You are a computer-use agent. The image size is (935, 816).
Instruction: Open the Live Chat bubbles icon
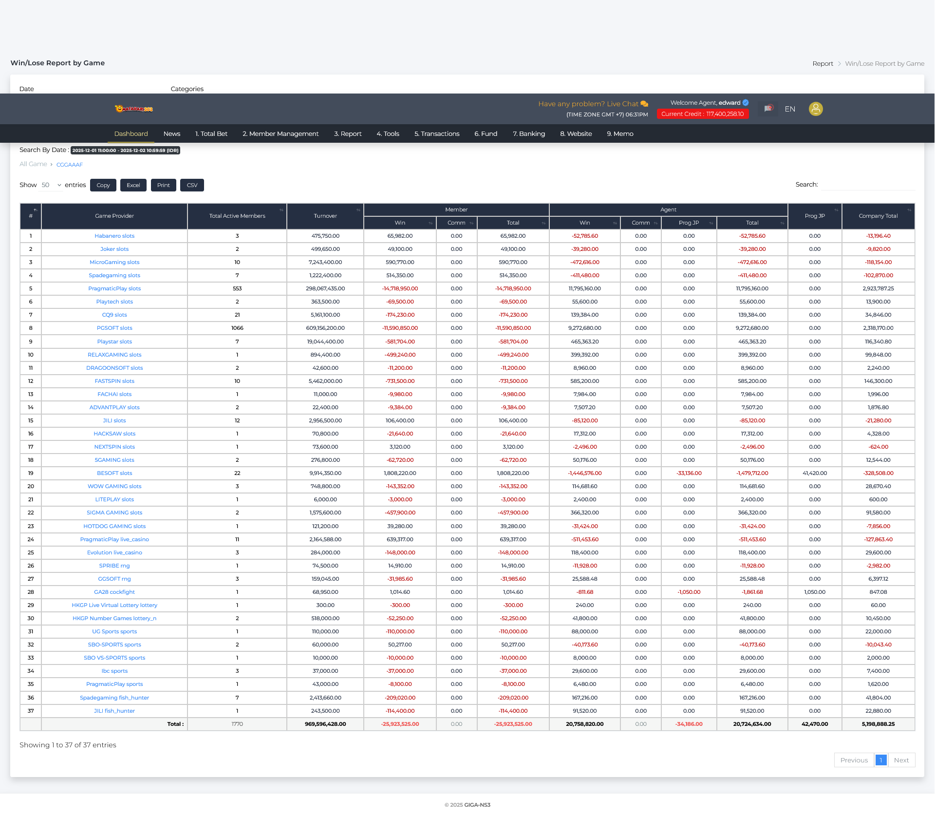(x=644, y=104)
